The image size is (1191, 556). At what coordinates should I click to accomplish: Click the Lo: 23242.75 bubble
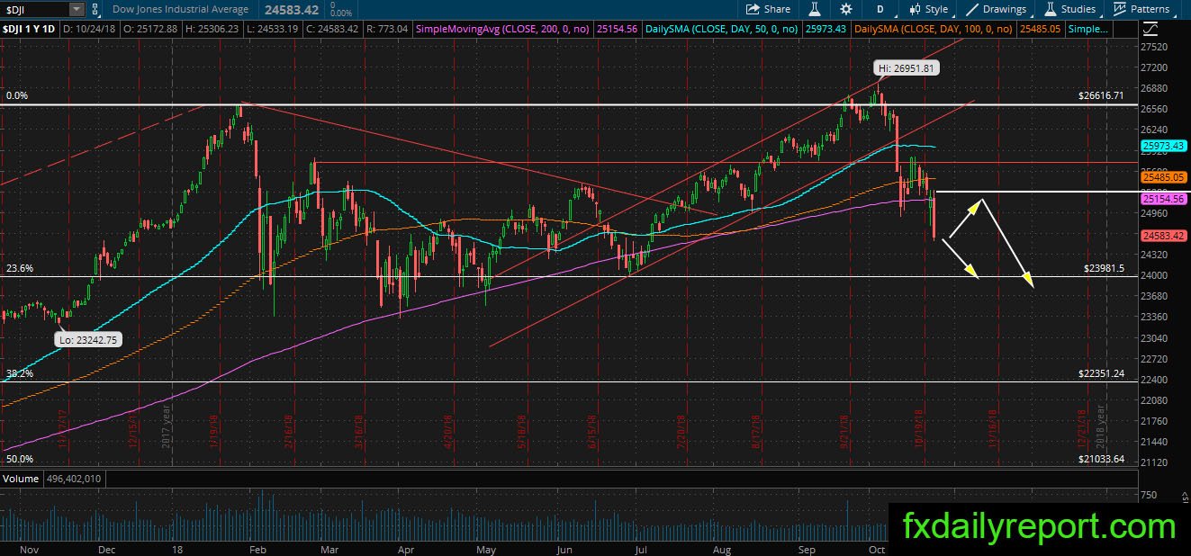point(88,340)
